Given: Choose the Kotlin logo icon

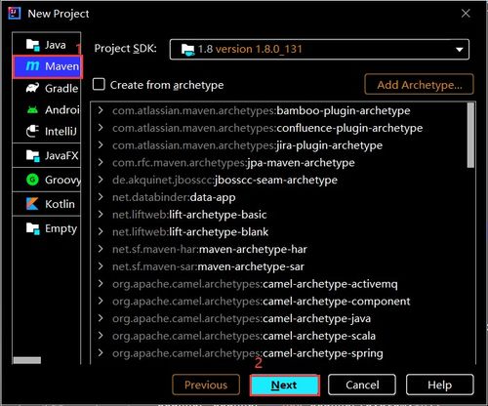Looking at the screenshot, I should coord(32,204).
